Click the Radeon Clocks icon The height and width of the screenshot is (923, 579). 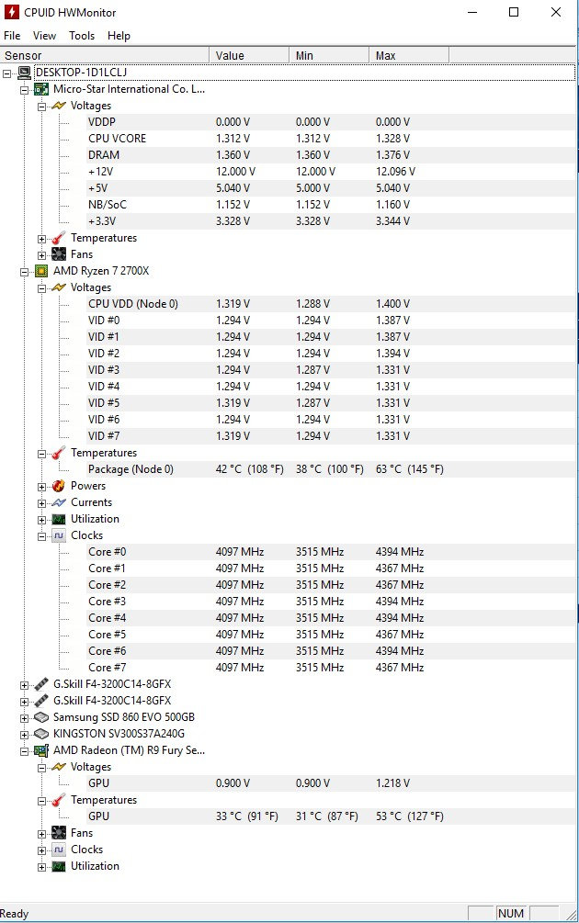coord(58,850)
